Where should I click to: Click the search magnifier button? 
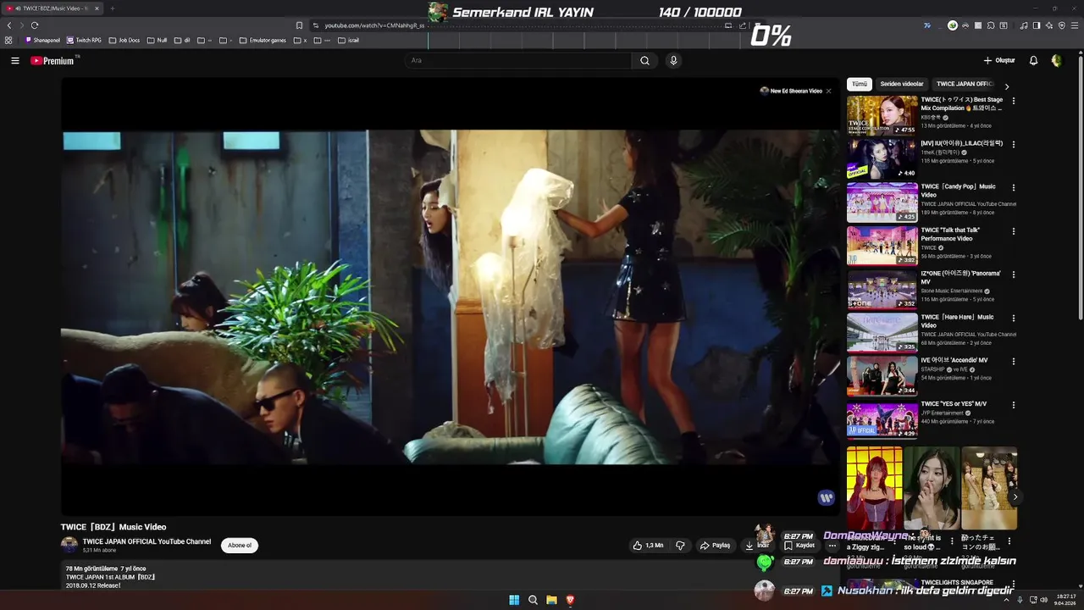644,60
